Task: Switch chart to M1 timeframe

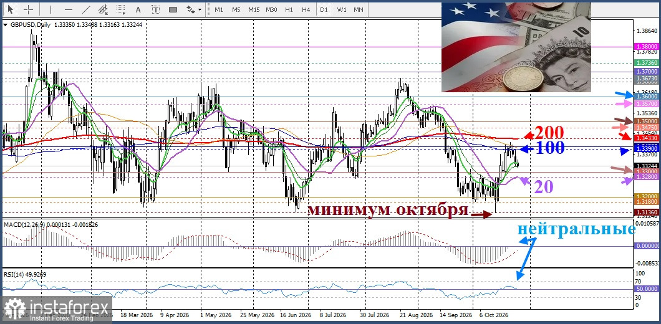Action: 219,9
